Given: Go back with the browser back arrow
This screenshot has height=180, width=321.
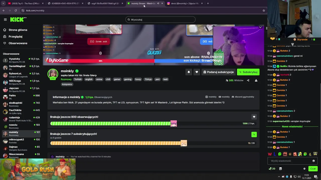Looking at the screenshot, I should (x=4, y=10).
